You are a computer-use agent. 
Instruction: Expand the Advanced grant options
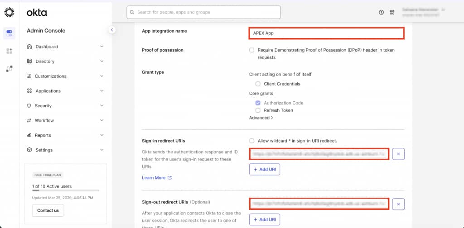click(x=261, y=118)
